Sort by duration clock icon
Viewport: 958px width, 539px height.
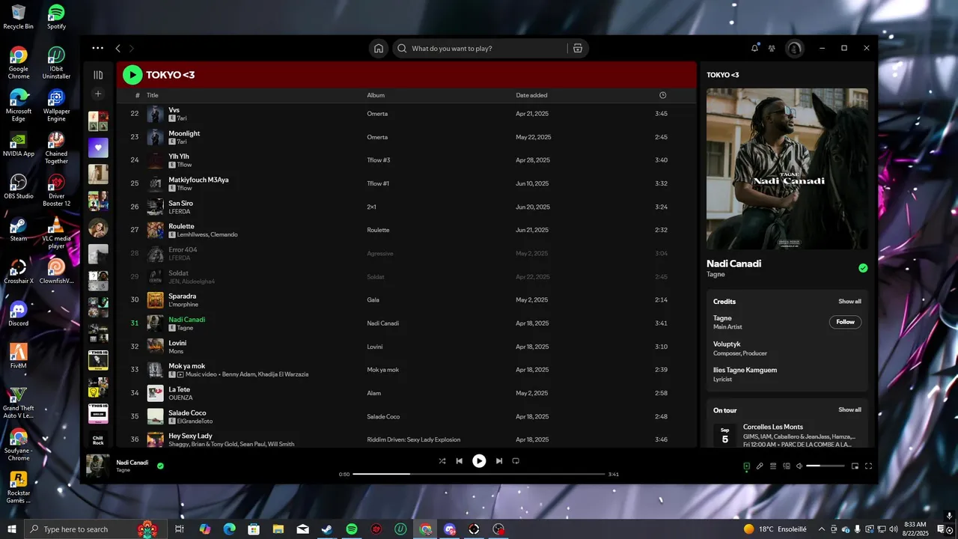click(662, 95)
